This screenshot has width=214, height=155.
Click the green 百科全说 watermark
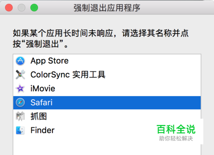176,129
